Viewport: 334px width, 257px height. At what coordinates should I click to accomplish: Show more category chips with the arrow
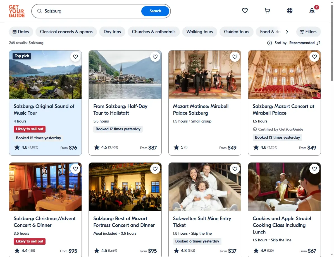(287, 32)
